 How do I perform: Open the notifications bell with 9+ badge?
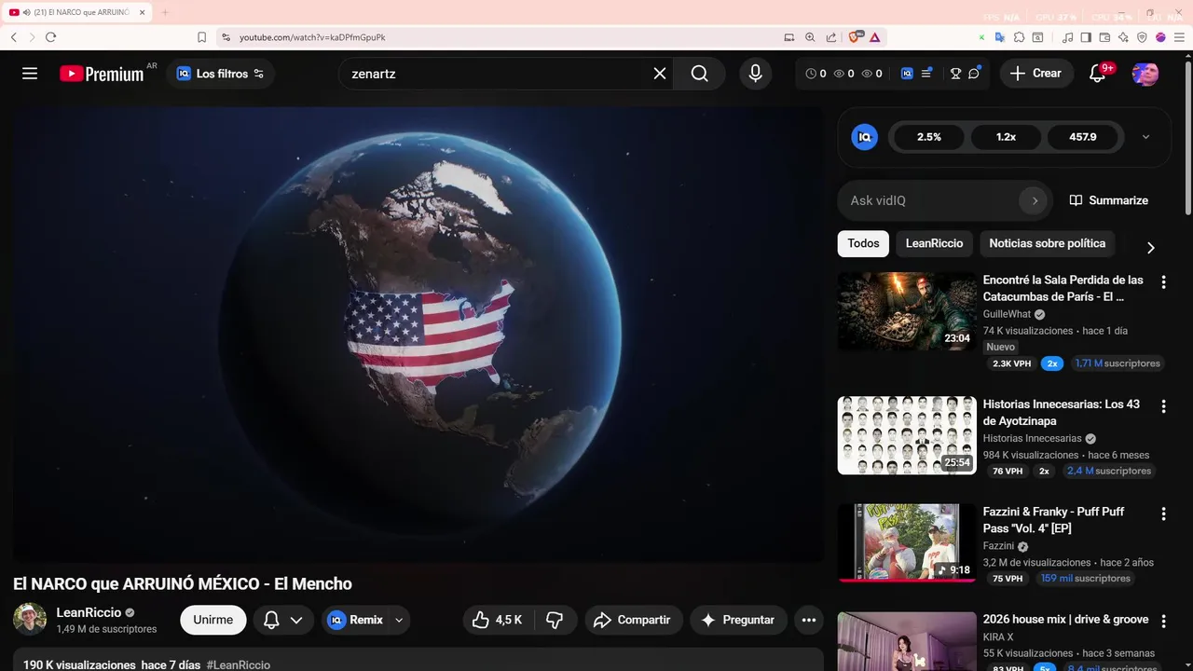click(1098, 74)
